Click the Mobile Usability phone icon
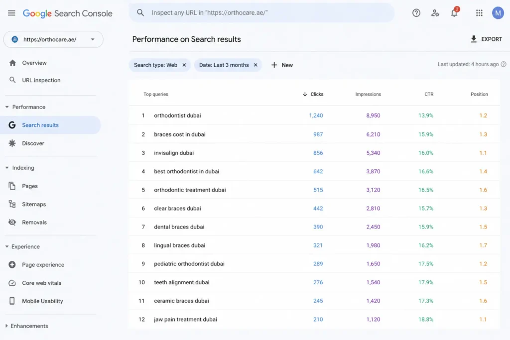 (x=12, y=301)
